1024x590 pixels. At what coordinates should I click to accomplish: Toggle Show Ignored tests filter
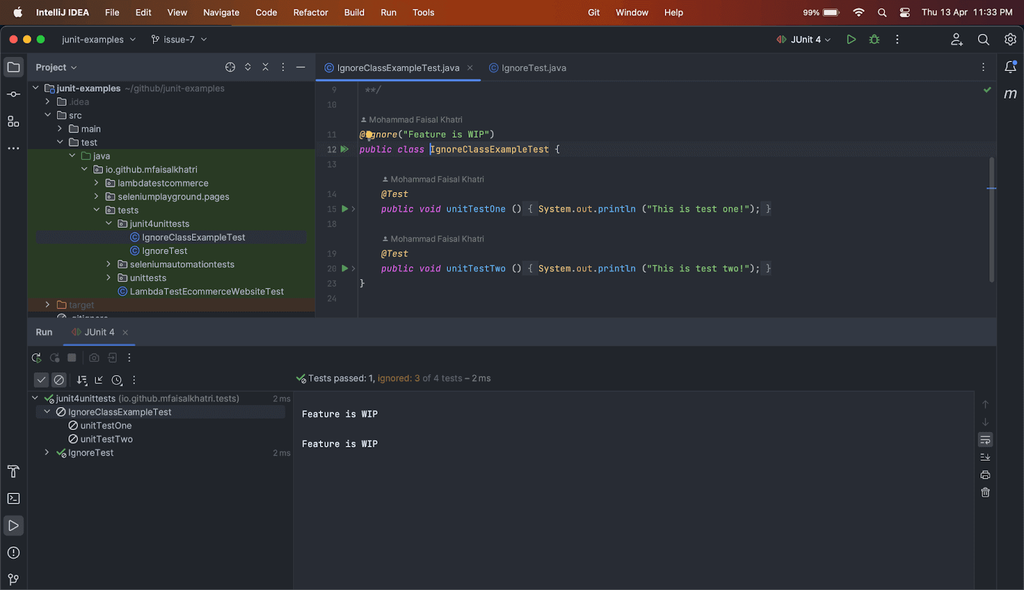tap(59, 380)
